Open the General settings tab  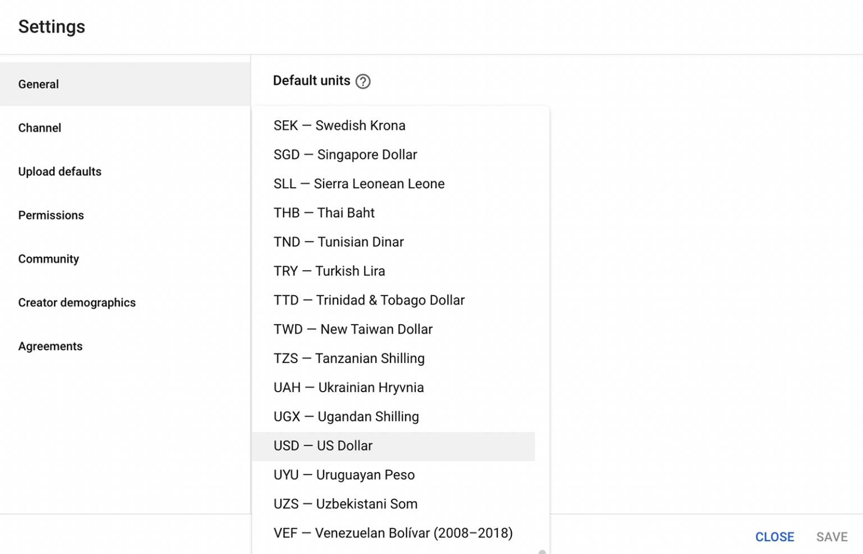point(39,84)
